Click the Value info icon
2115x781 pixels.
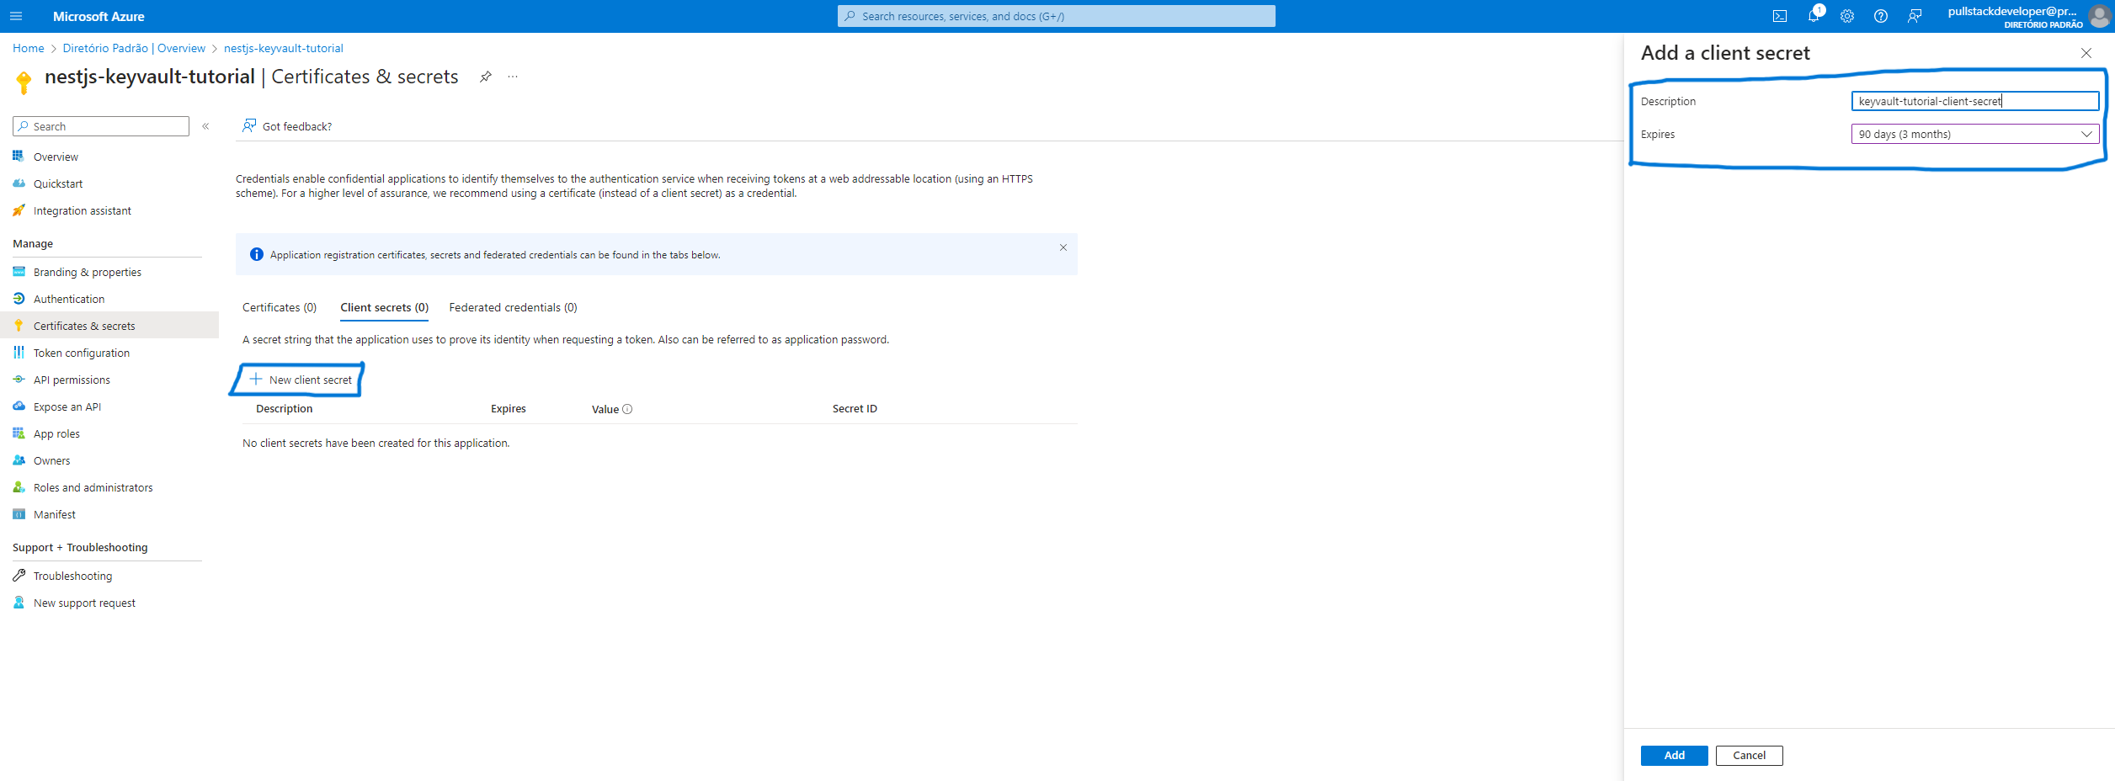click(x=627, y=409)
